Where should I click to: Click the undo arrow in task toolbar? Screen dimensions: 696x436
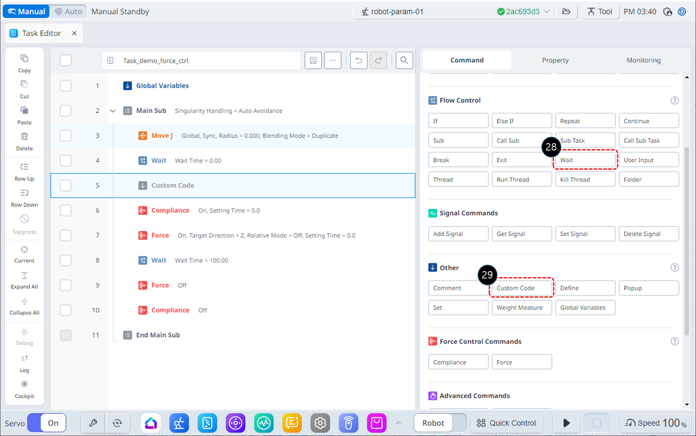click(358, 61)
